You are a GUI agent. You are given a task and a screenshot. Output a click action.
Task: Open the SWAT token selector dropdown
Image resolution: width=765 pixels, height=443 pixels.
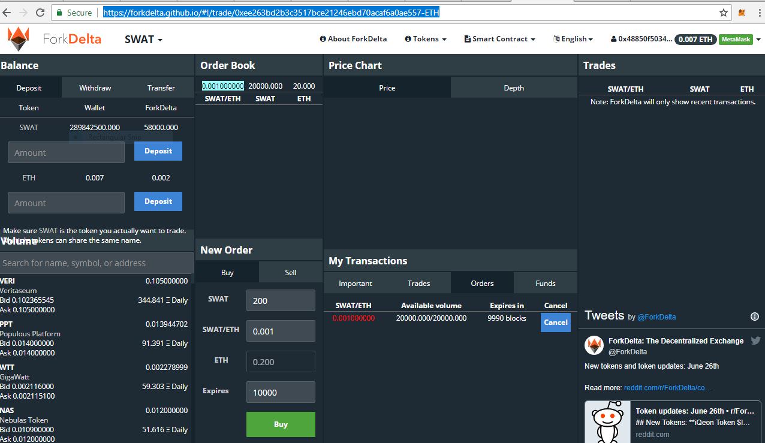144,40
